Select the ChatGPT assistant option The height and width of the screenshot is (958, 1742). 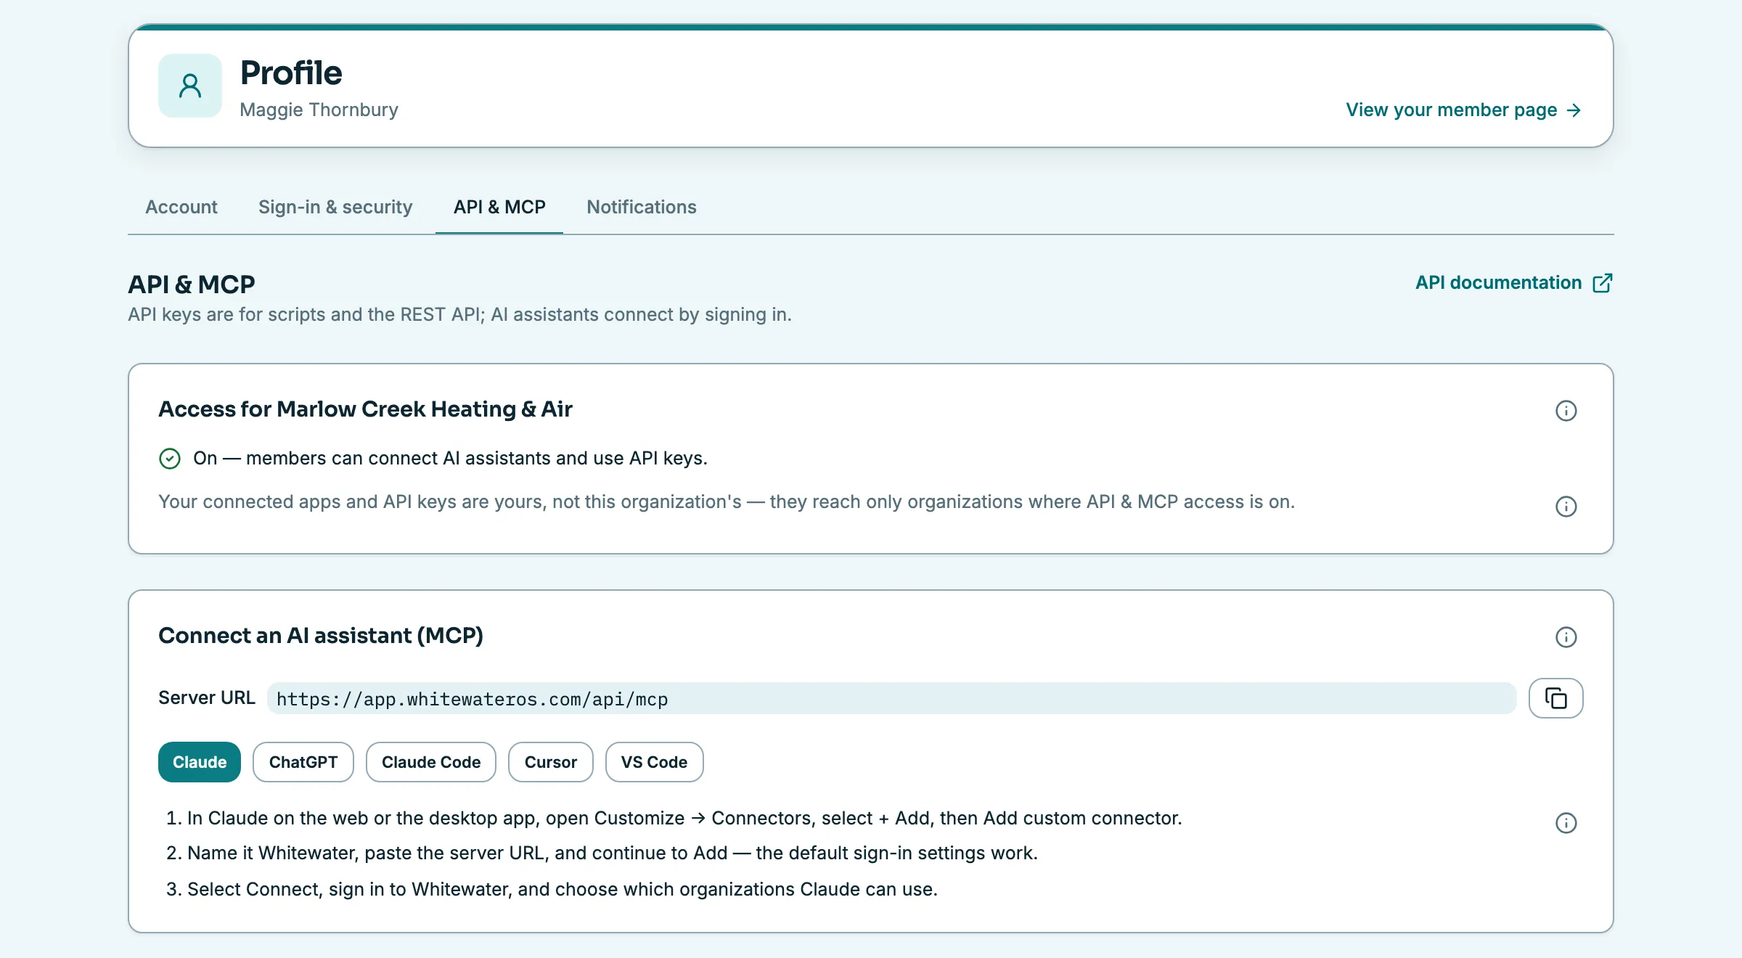pos(303,762)
